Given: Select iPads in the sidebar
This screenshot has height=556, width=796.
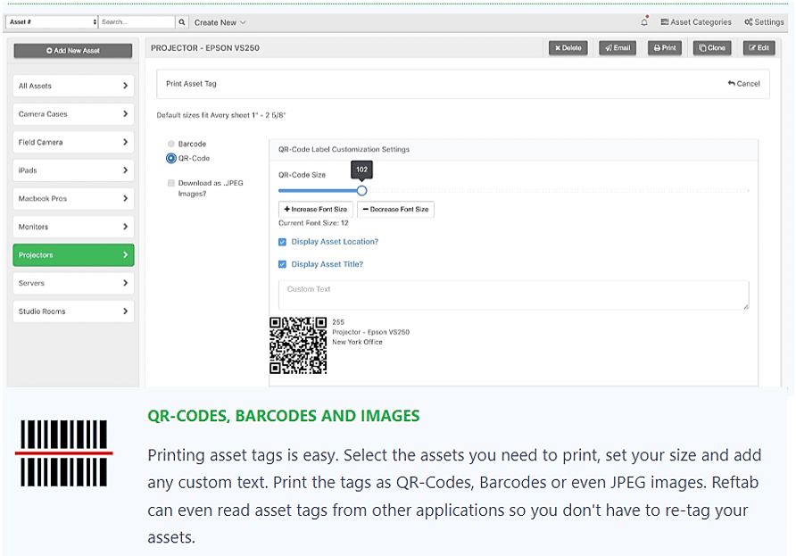Looking at the screenshot, I should [x=73, y=170].
